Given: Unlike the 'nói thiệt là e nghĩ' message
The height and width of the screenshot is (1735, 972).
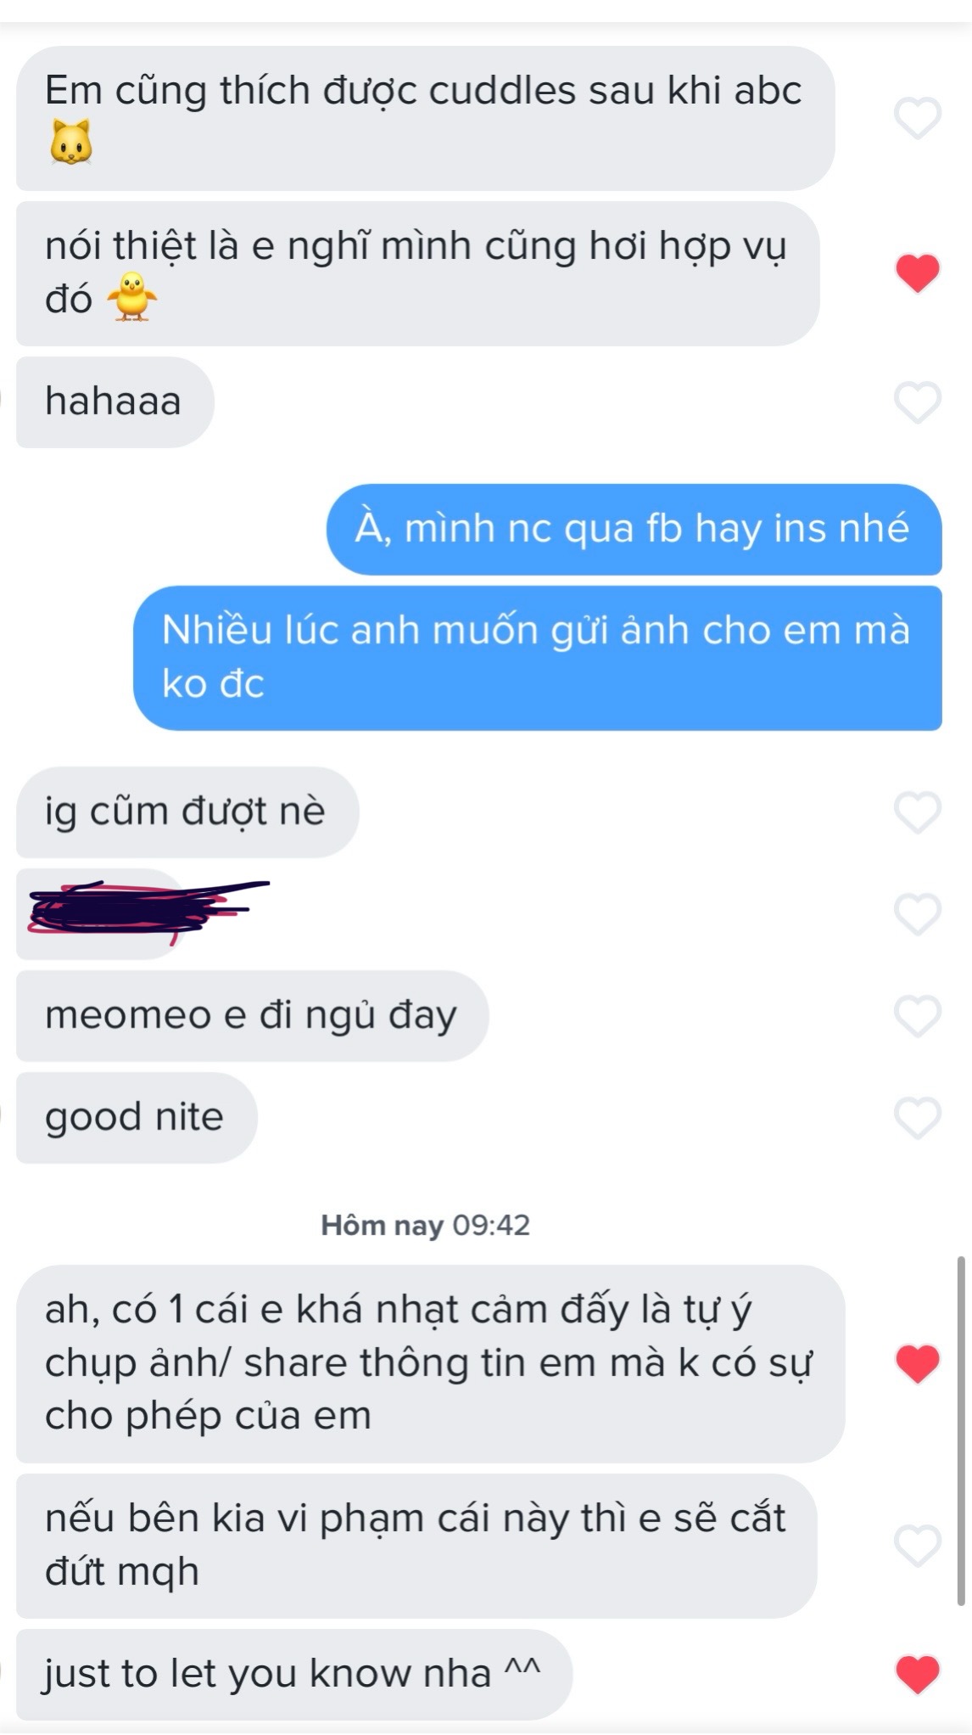Looking at the screenshot, I should point(918,273).
